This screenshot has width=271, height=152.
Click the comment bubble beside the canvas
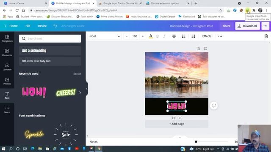click(x=214, y=106)
